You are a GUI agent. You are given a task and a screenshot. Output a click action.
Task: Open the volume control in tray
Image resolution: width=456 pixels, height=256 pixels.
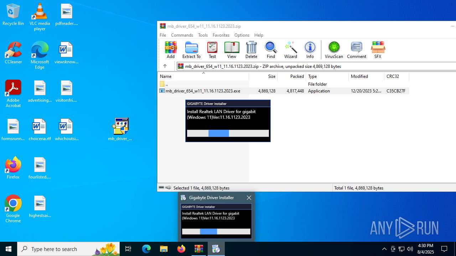click(410, 249)
